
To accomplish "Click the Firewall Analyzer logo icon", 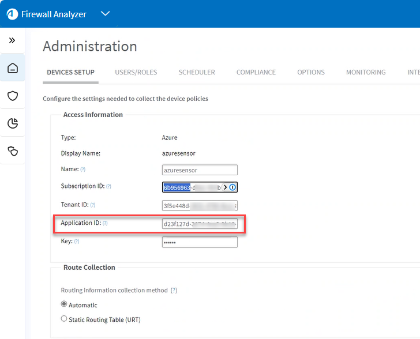I will [12, 14].
